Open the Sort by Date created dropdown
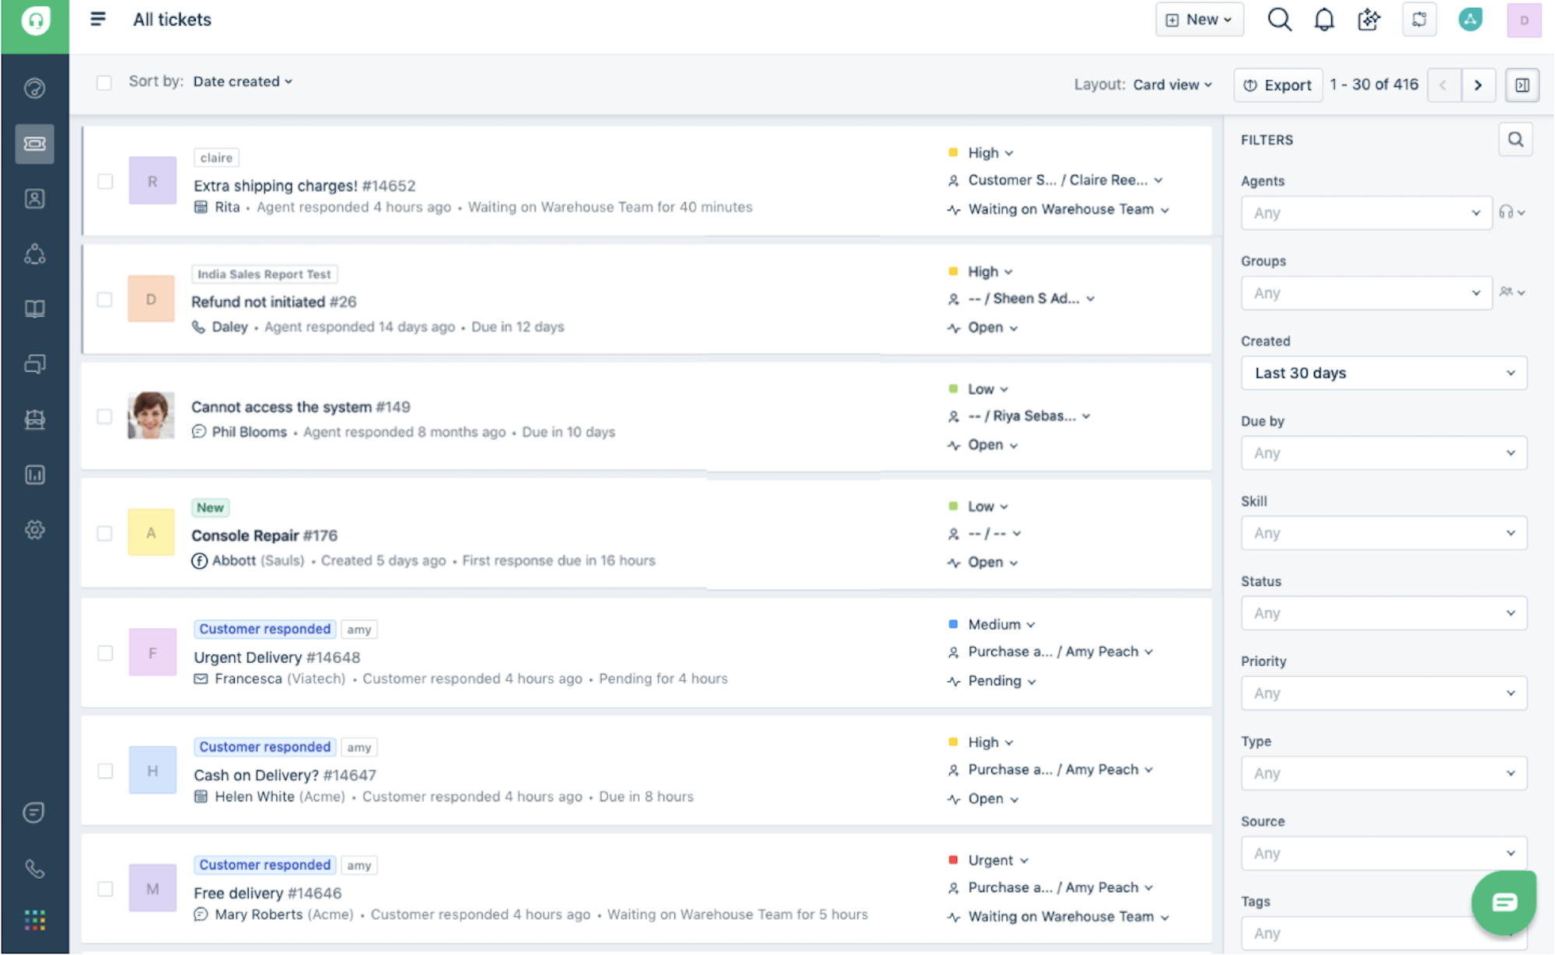Screen dimensions: 1555x955 243,82
